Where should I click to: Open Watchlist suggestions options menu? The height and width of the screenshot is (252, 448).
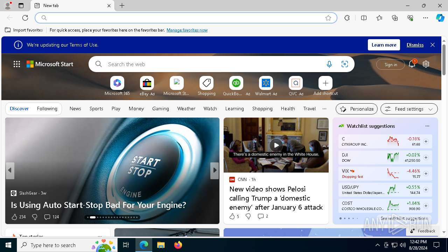tap(427, 126)
